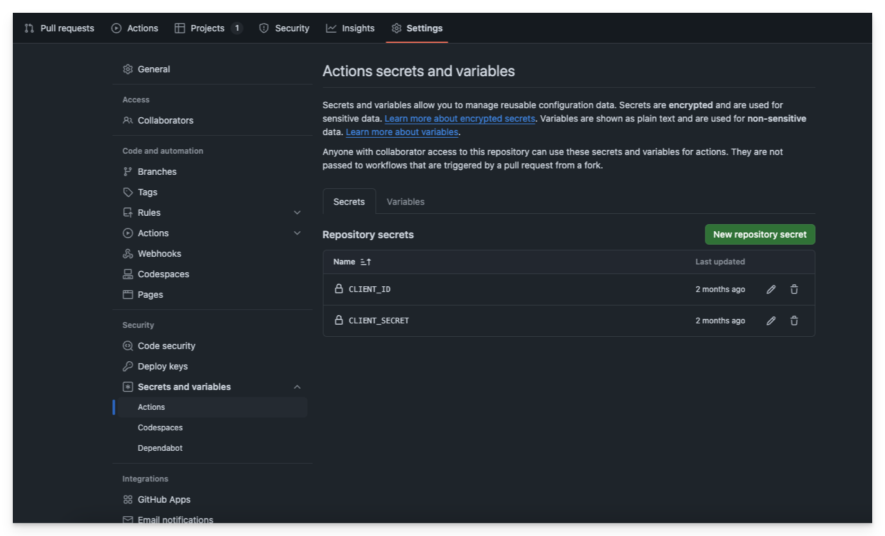Screen dimensions: 885x536
Task: Collapse the Secrets and variables section
Action: (x=297, y=386)
